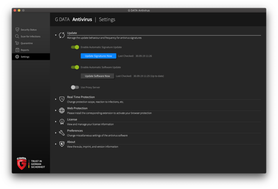Open Security Status in the sidebar
This screenshot has height=189, width=278.
click(29, 30)
